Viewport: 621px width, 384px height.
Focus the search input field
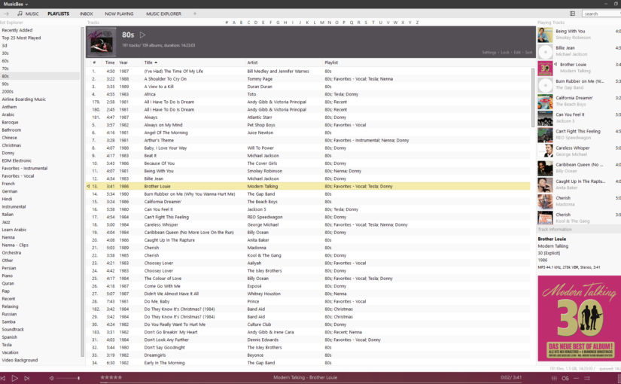pos(601,14)
